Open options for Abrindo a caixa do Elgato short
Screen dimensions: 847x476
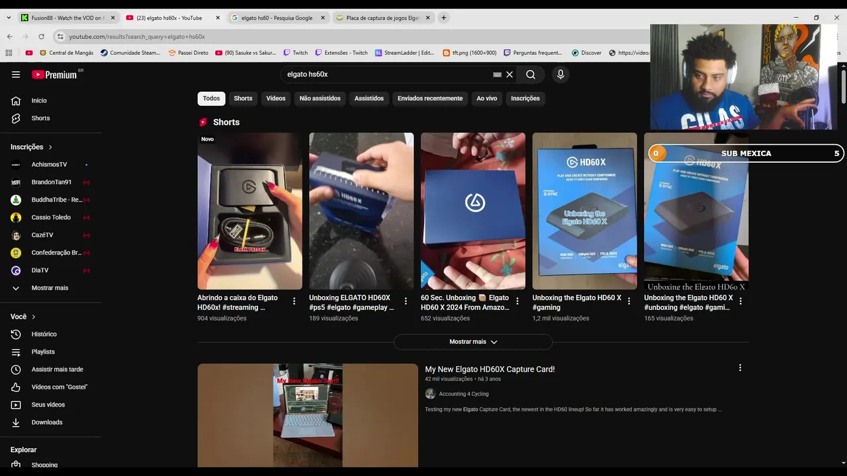click(x=294, y=301)
